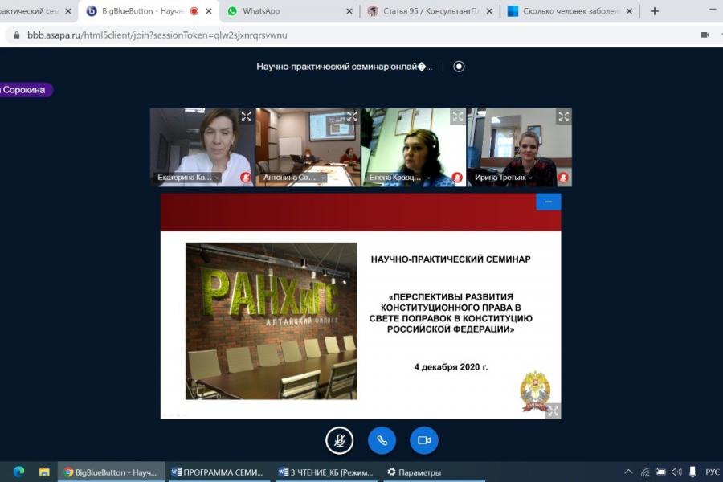Toggle webcam sharing with camera button
This screenshot has width=723, height=482.
[x=423, y=440]
